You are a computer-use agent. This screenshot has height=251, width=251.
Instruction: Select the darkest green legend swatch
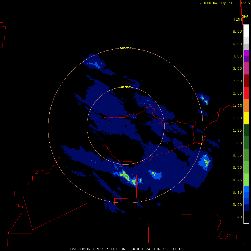pos(246,131)
